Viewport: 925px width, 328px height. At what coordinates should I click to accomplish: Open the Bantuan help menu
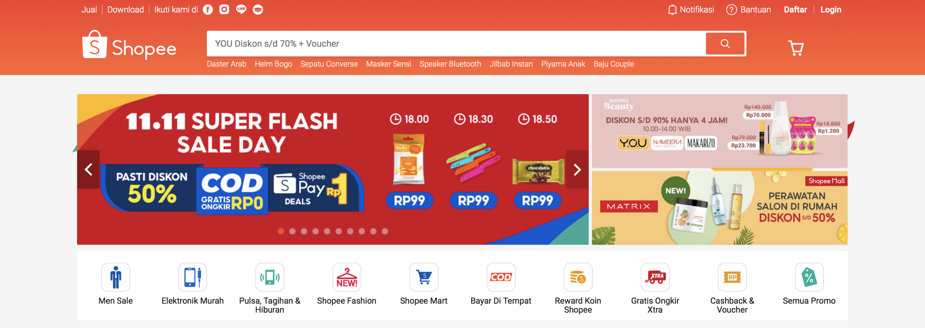(x=748, y=10)
